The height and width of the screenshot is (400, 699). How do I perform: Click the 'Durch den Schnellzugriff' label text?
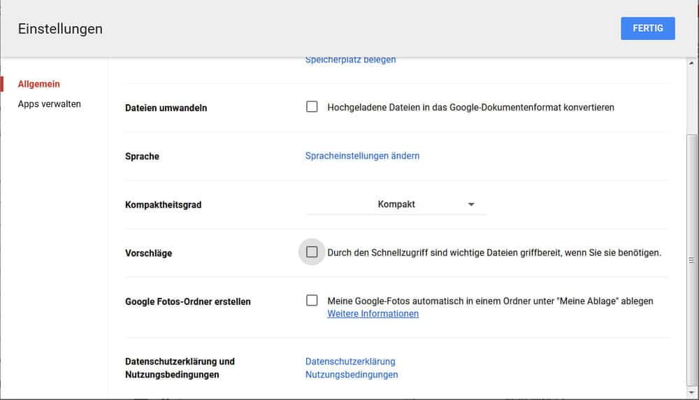pos(493,252)
